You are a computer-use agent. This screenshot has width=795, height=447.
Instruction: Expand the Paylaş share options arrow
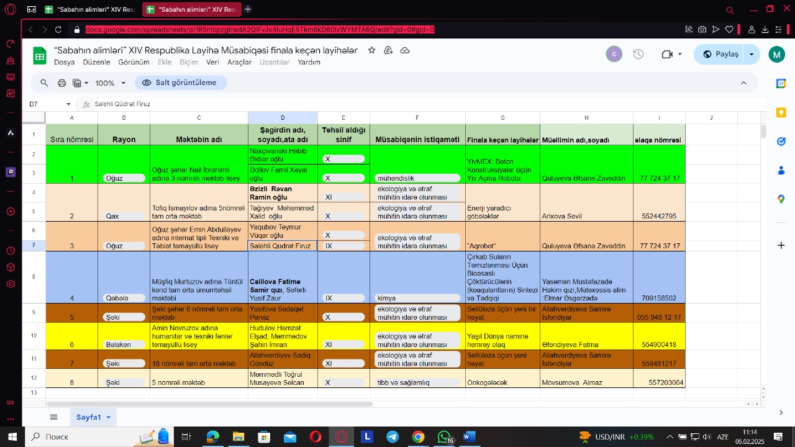click(752, 55)
